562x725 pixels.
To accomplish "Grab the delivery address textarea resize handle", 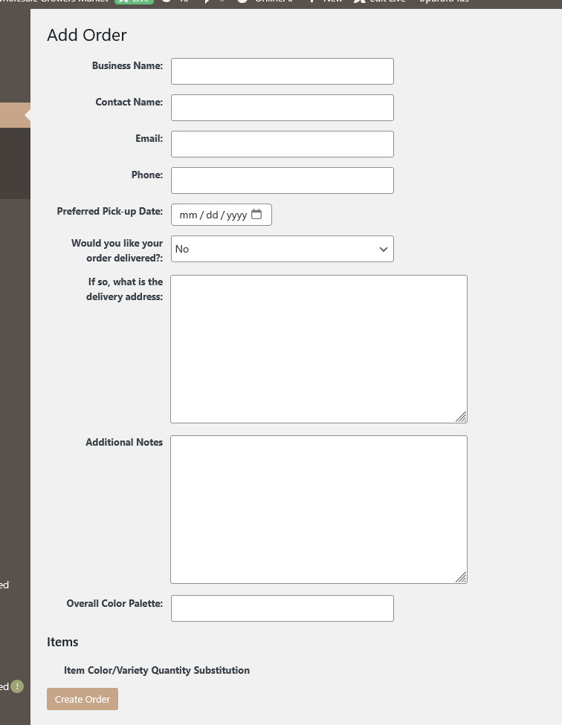I will point(461,417).
